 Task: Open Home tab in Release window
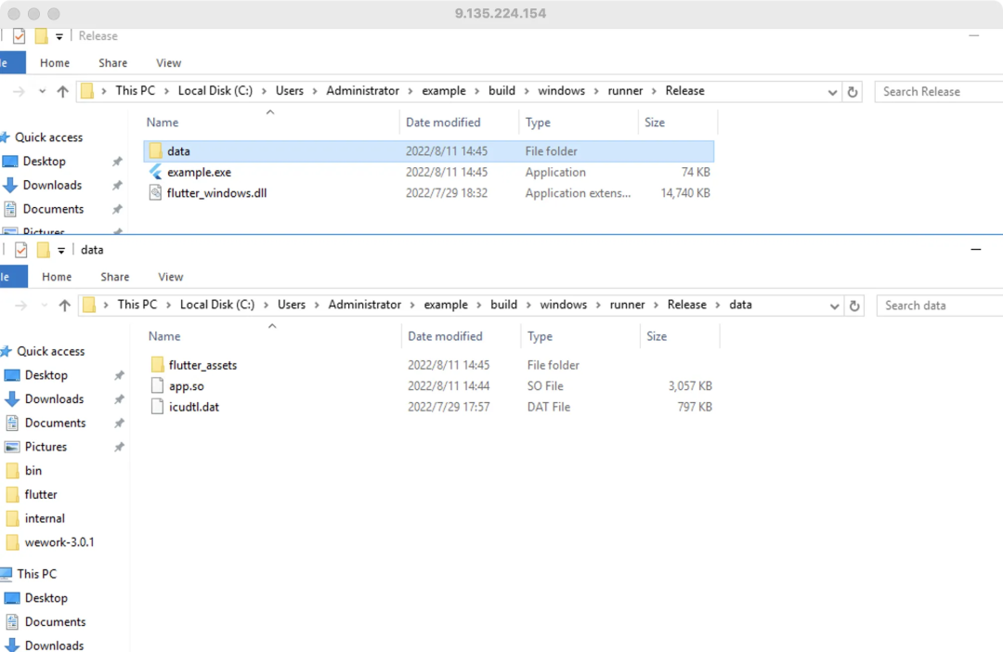tap(55, 63)
